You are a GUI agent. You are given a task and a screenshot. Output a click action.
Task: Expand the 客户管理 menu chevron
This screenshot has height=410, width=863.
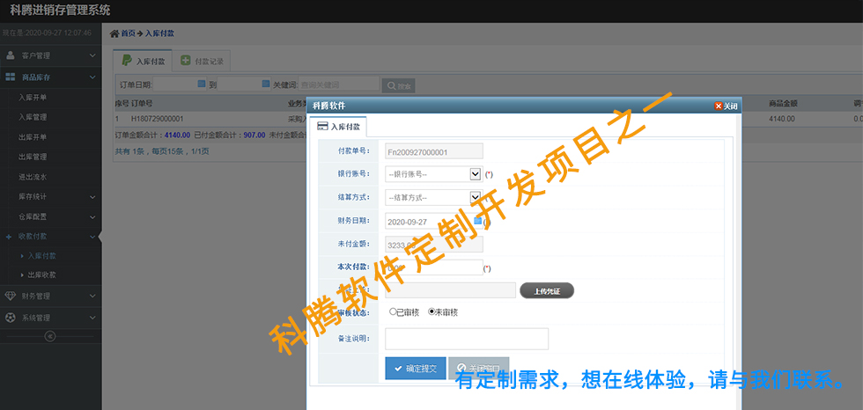pyautogui.click(x=92, y=55)
